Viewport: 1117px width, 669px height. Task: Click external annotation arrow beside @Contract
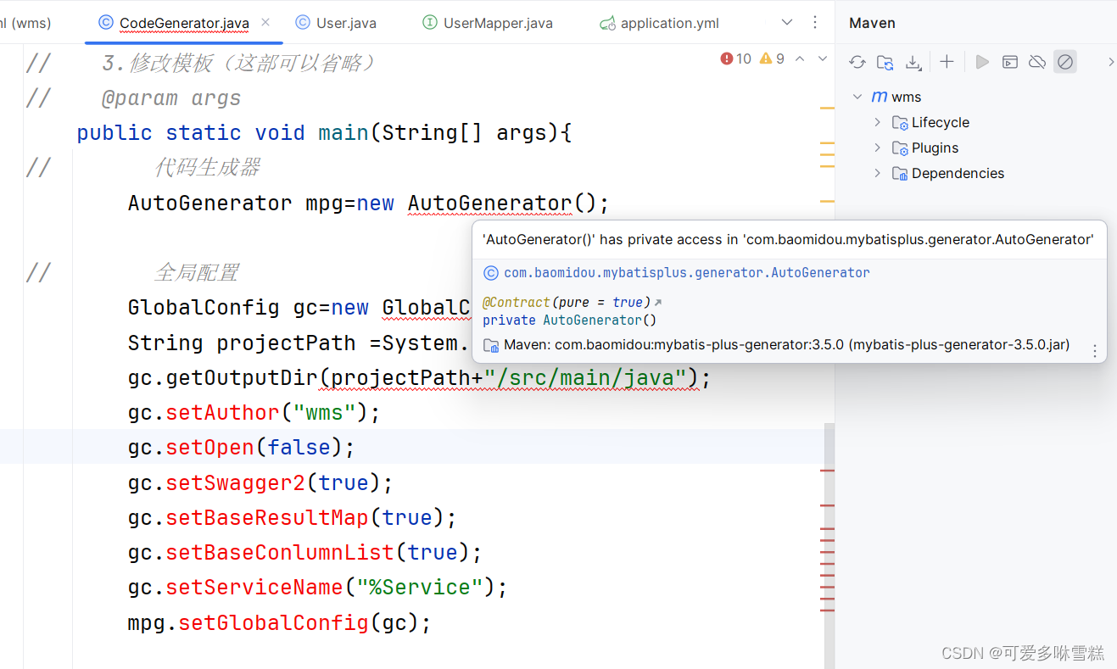click(658, 303)
